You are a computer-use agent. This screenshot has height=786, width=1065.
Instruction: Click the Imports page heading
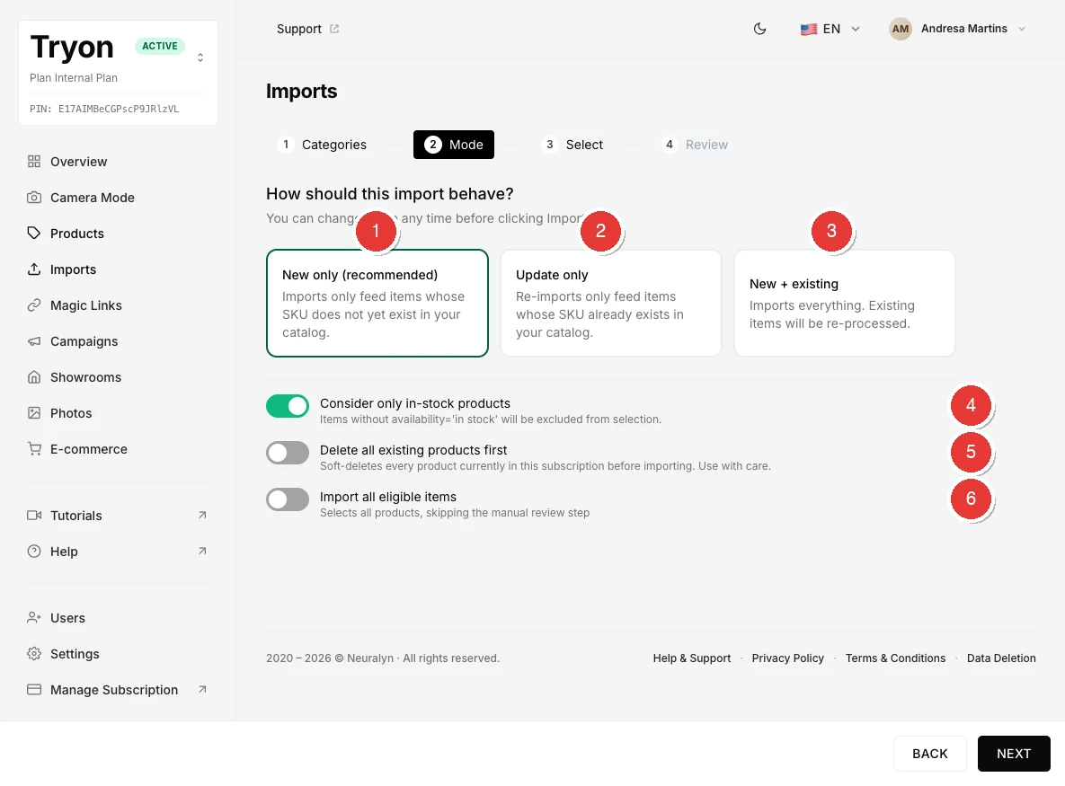coord(302,91)
